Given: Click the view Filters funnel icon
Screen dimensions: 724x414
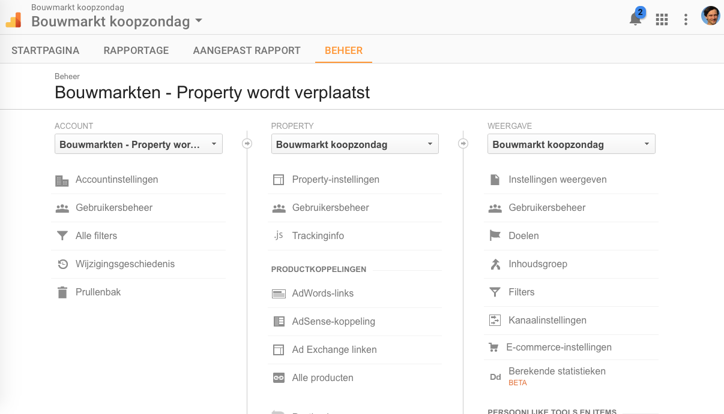Looking at the screenshot, I should [495, 292].
